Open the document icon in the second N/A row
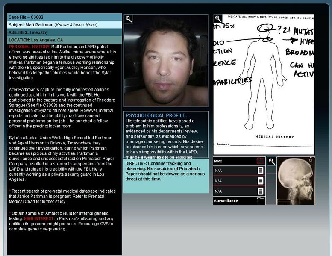Image resolution: width=332 pixels, height=256 pixels. coord(260,180)
